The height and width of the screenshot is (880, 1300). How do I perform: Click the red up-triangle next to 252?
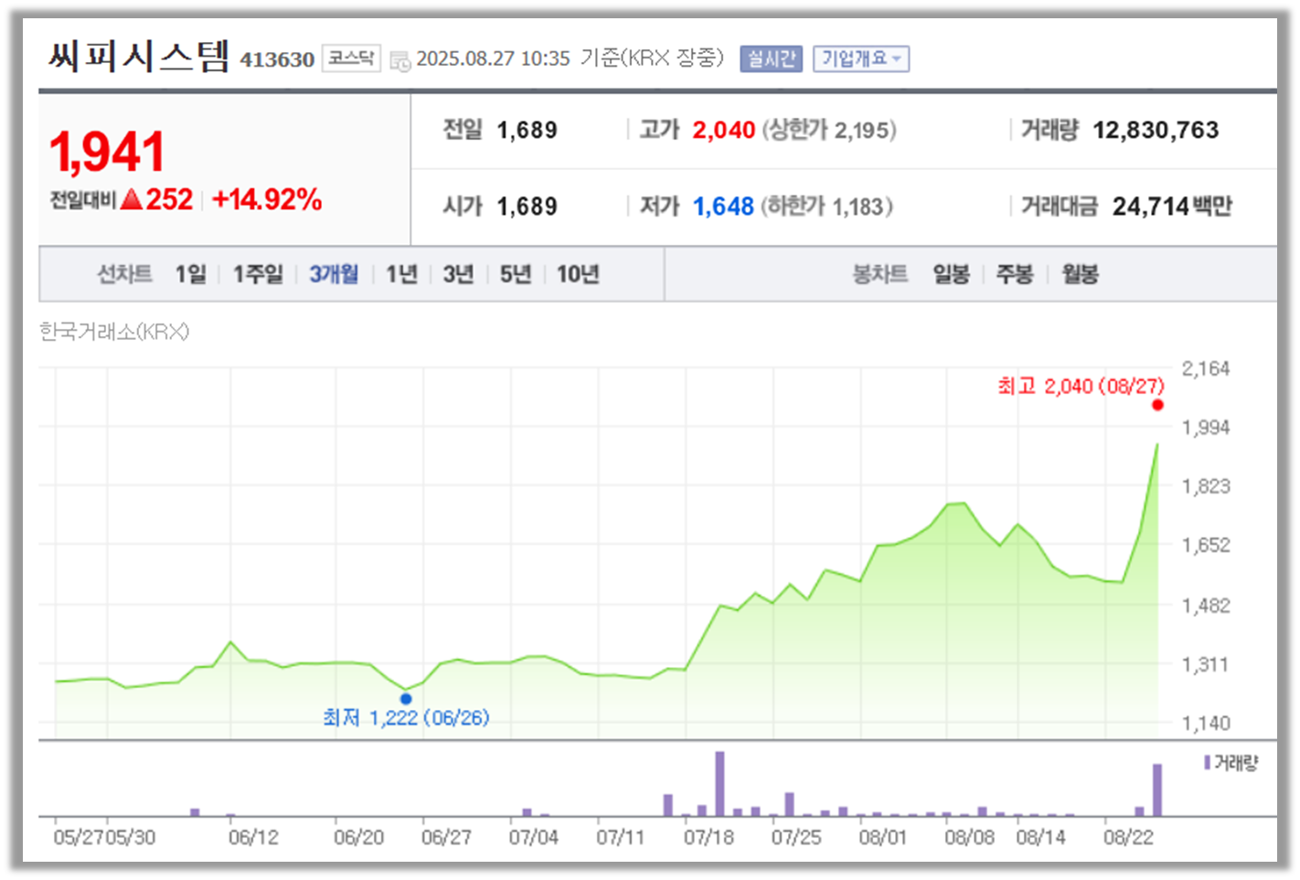132,199
